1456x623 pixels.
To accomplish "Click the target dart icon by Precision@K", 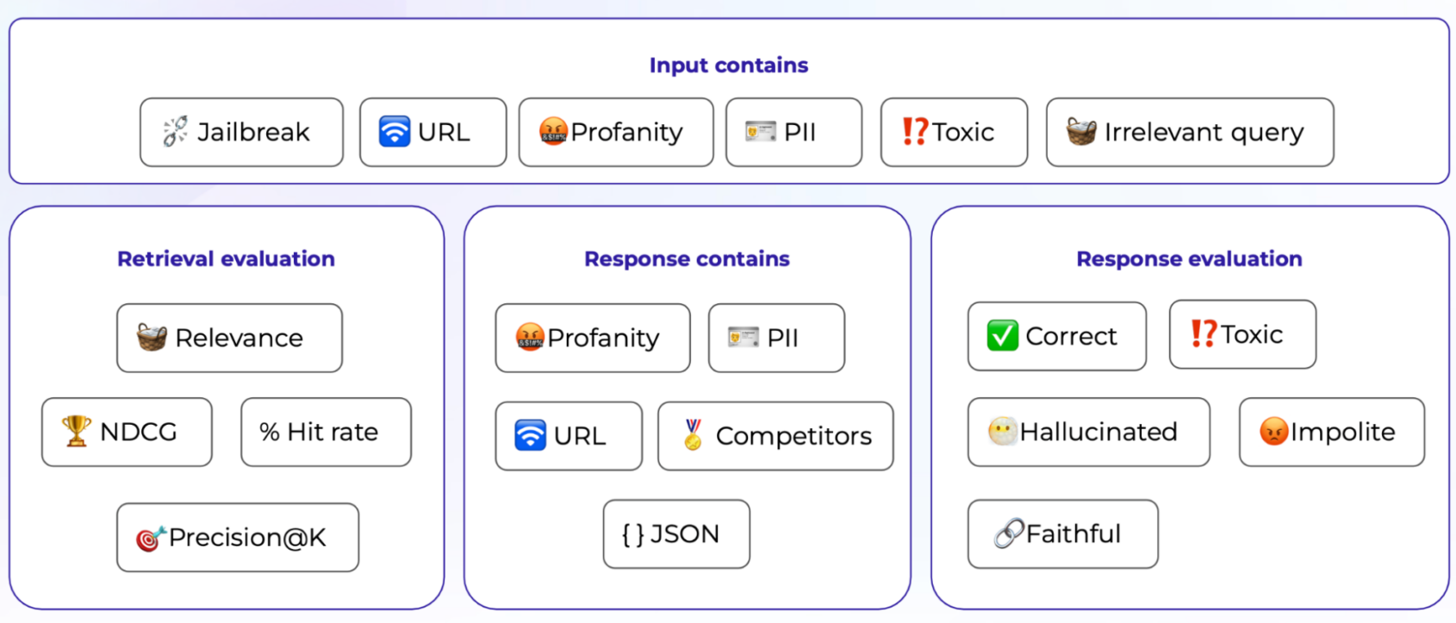I will 150,538.
